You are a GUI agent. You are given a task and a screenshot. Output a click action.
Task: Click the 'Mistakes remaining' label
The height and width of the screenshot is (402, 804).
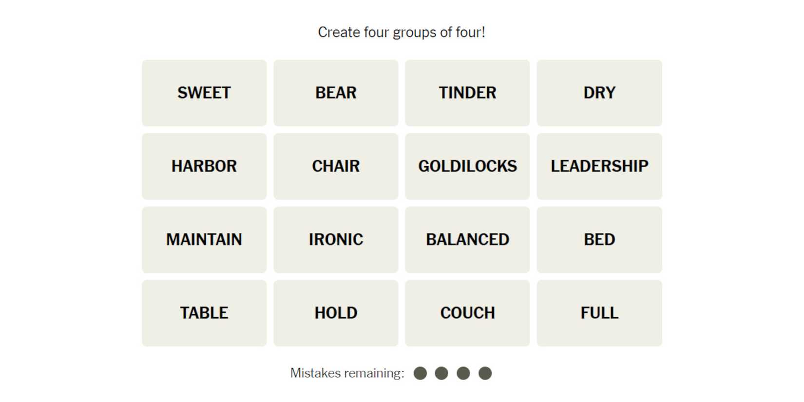[x=347, y=373]
